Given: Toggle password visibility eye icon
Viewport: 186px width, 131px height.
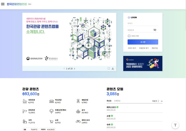Looking at the screenshot, I should (x=155, y=30).
